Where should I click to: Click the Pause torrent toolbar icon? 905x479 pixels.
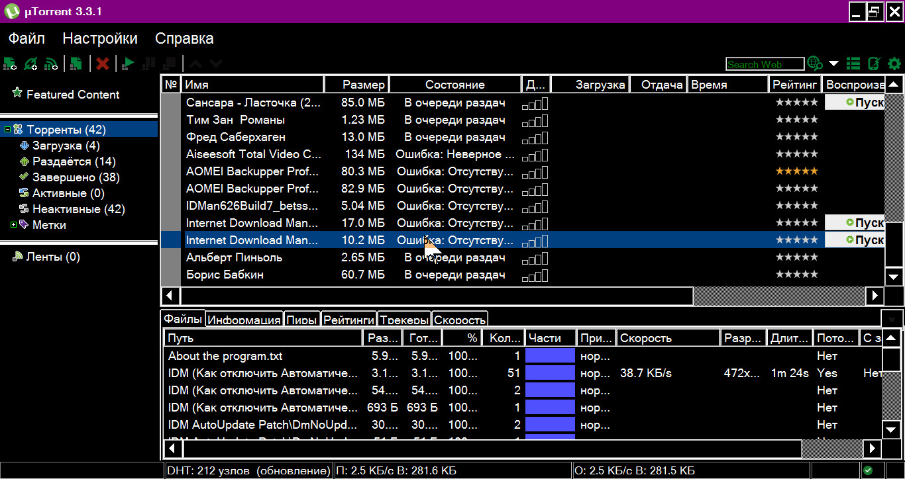[x=149, y=64]
